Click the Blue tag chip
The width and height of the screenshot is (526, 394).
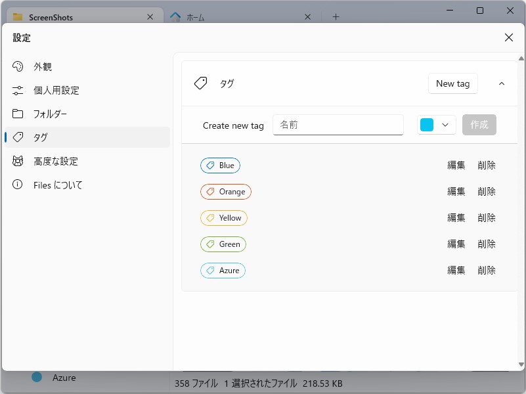[x=220, y=165]
